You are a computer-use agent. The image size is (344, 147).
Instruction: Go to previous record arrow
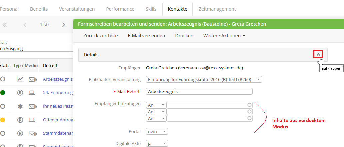click(25, 25)
